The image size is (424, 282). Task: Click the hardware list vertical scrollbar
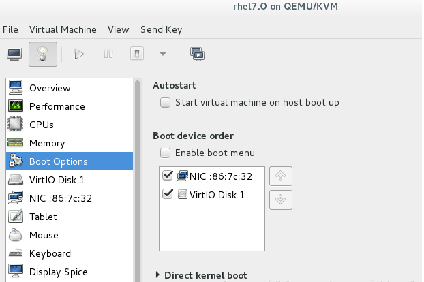click(138, 177)
